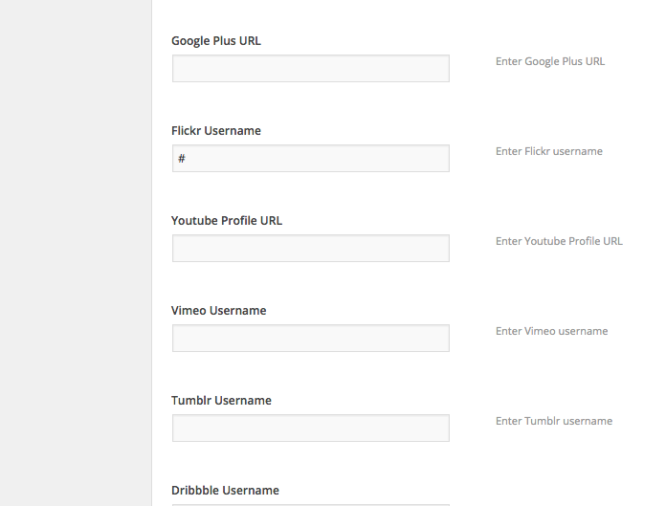Click the gray sidebar area on the left
This screenshot has width=666, height=506.
click(x=76, y=253)
